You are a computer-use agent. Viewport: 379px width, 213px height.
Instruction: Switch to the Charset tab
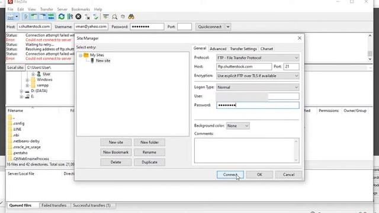point(266,49)
